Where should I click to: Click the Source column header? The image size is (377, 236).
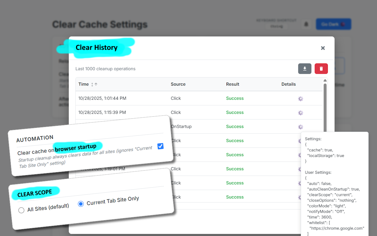point(178,84)
